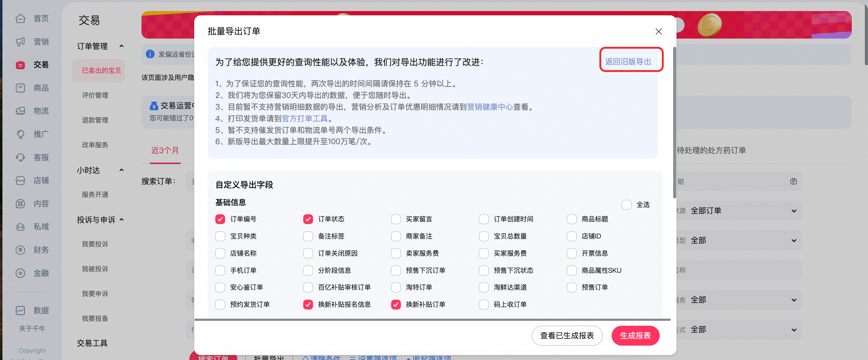
Task: Open the 私域 people icon
Action: pos(20,227)
